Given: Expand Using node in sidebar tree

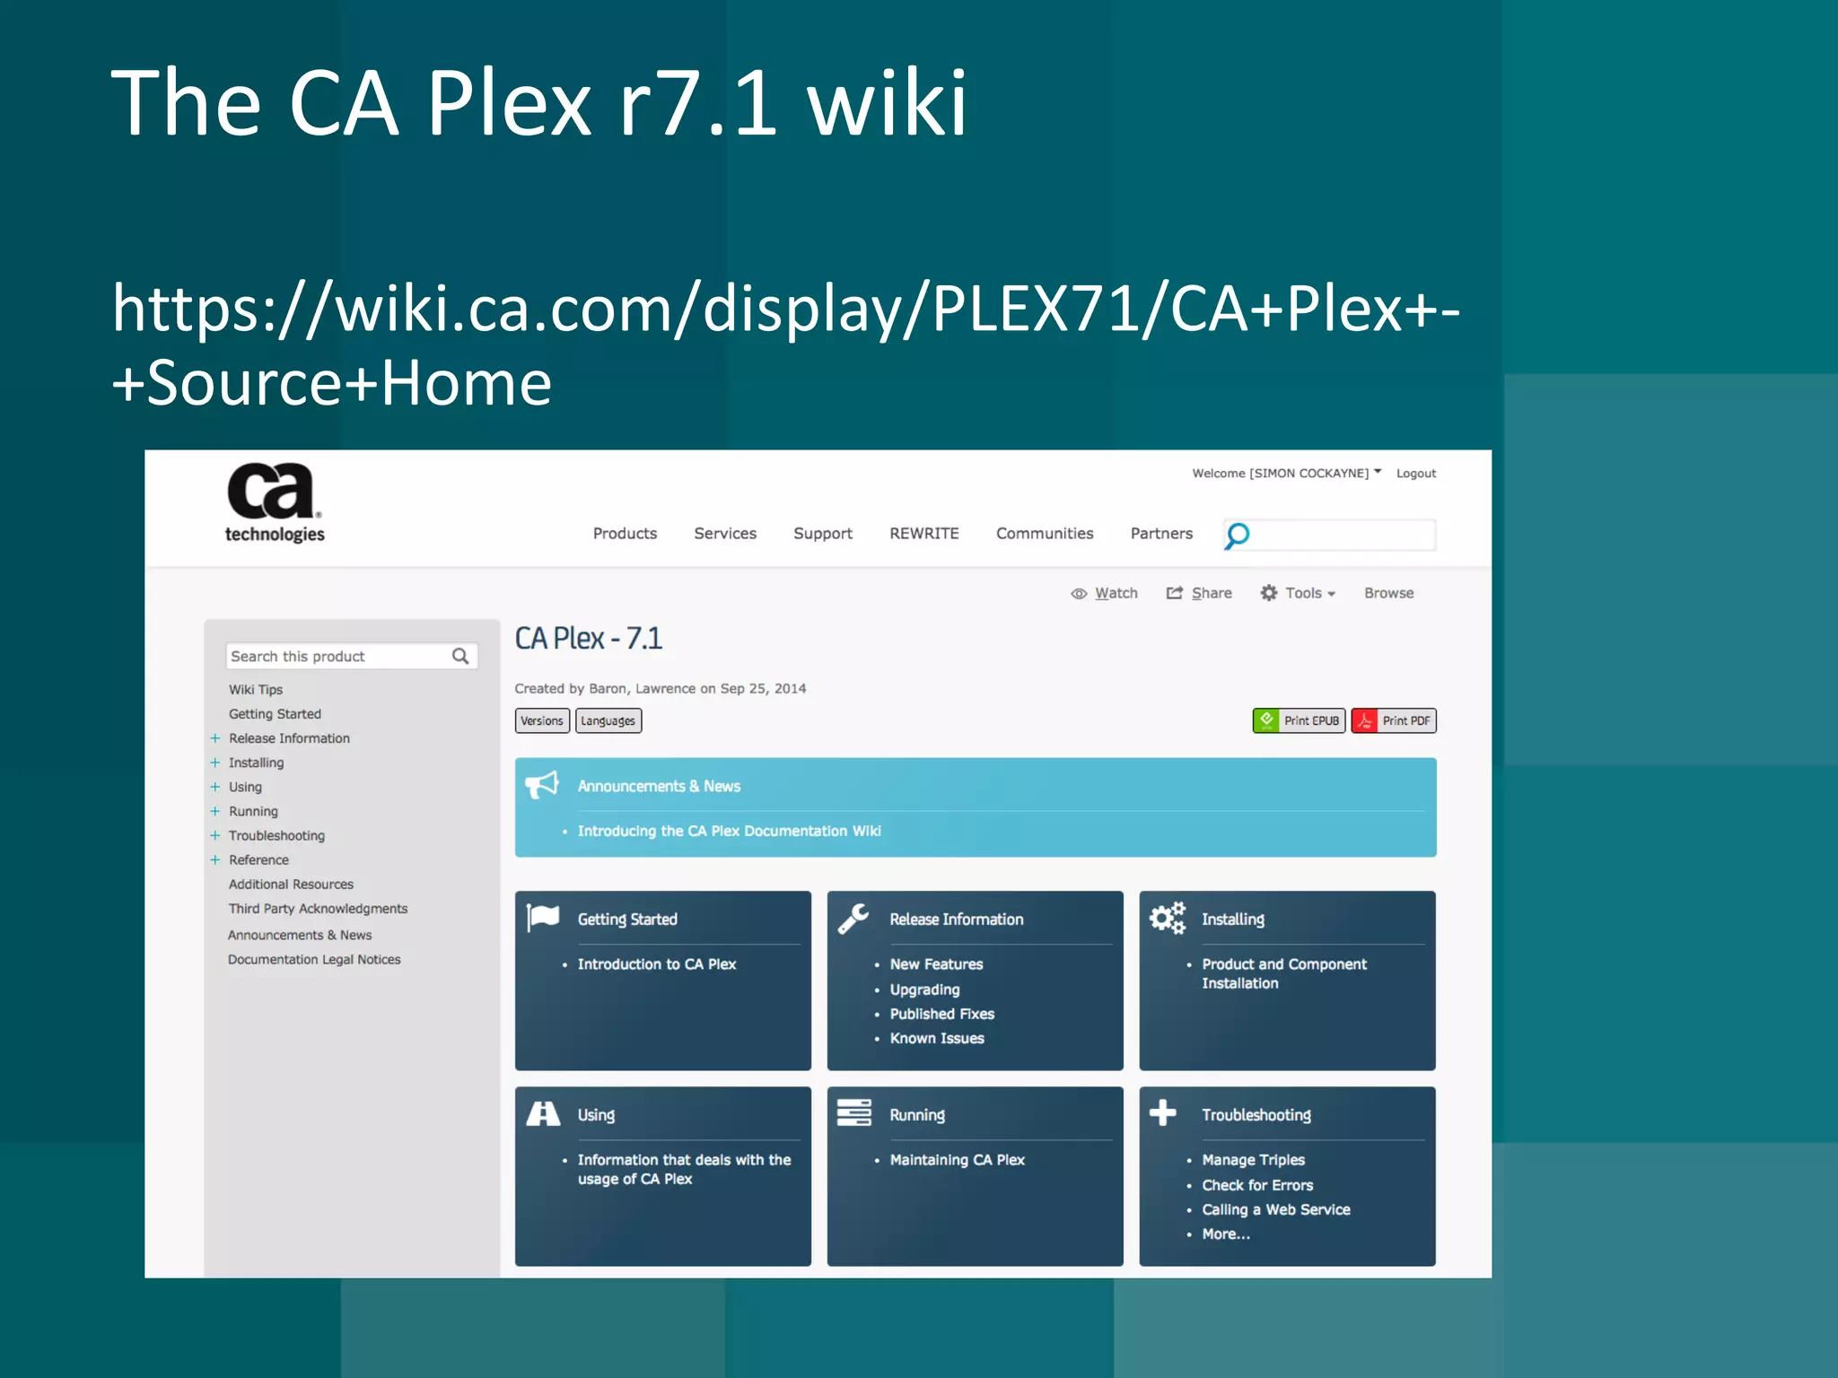Looking at the screenshot, I should (215, 787).
